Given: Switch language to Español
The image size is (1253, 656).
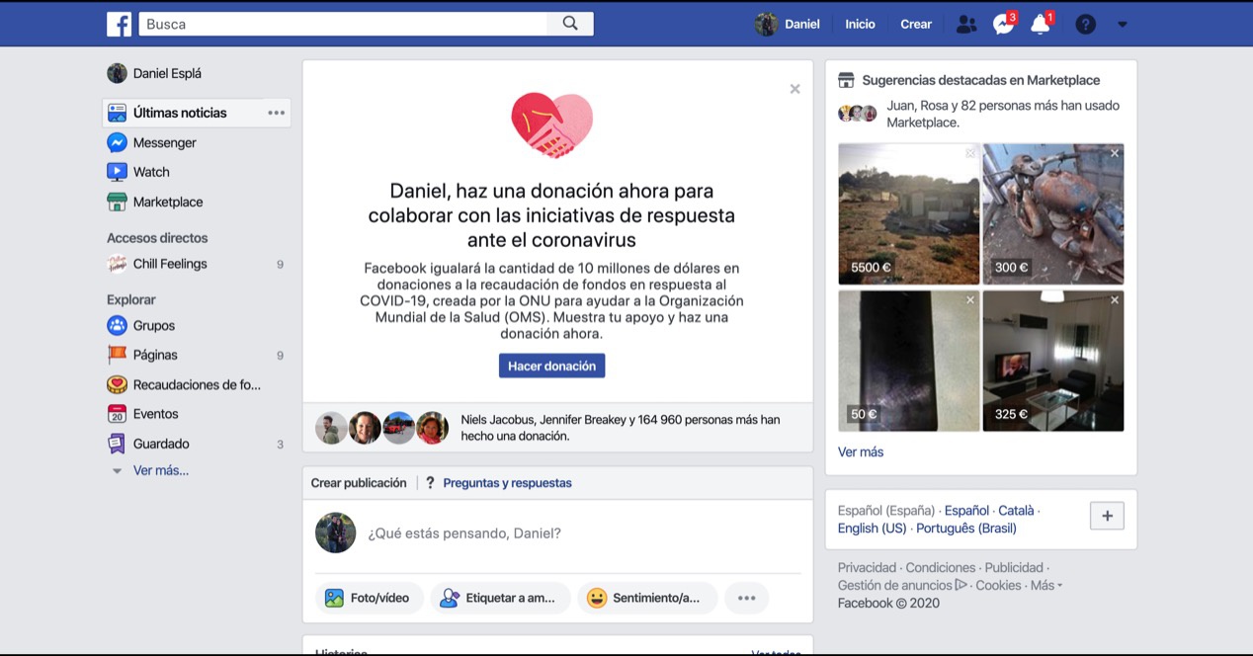Looking at the screenshot, I should [966, 511].
